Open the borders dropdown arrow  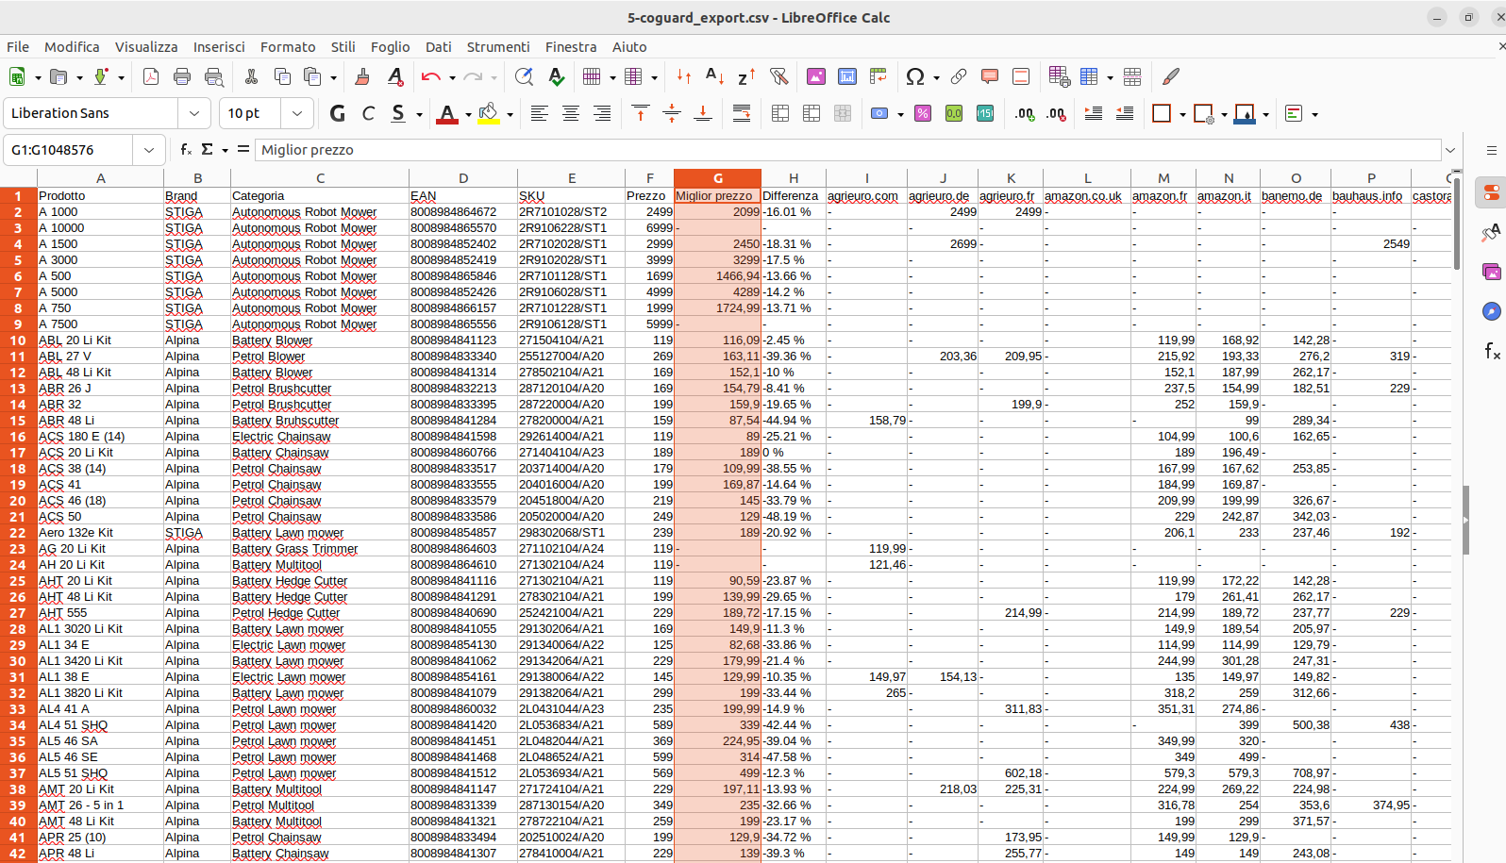click(1182, 114)
